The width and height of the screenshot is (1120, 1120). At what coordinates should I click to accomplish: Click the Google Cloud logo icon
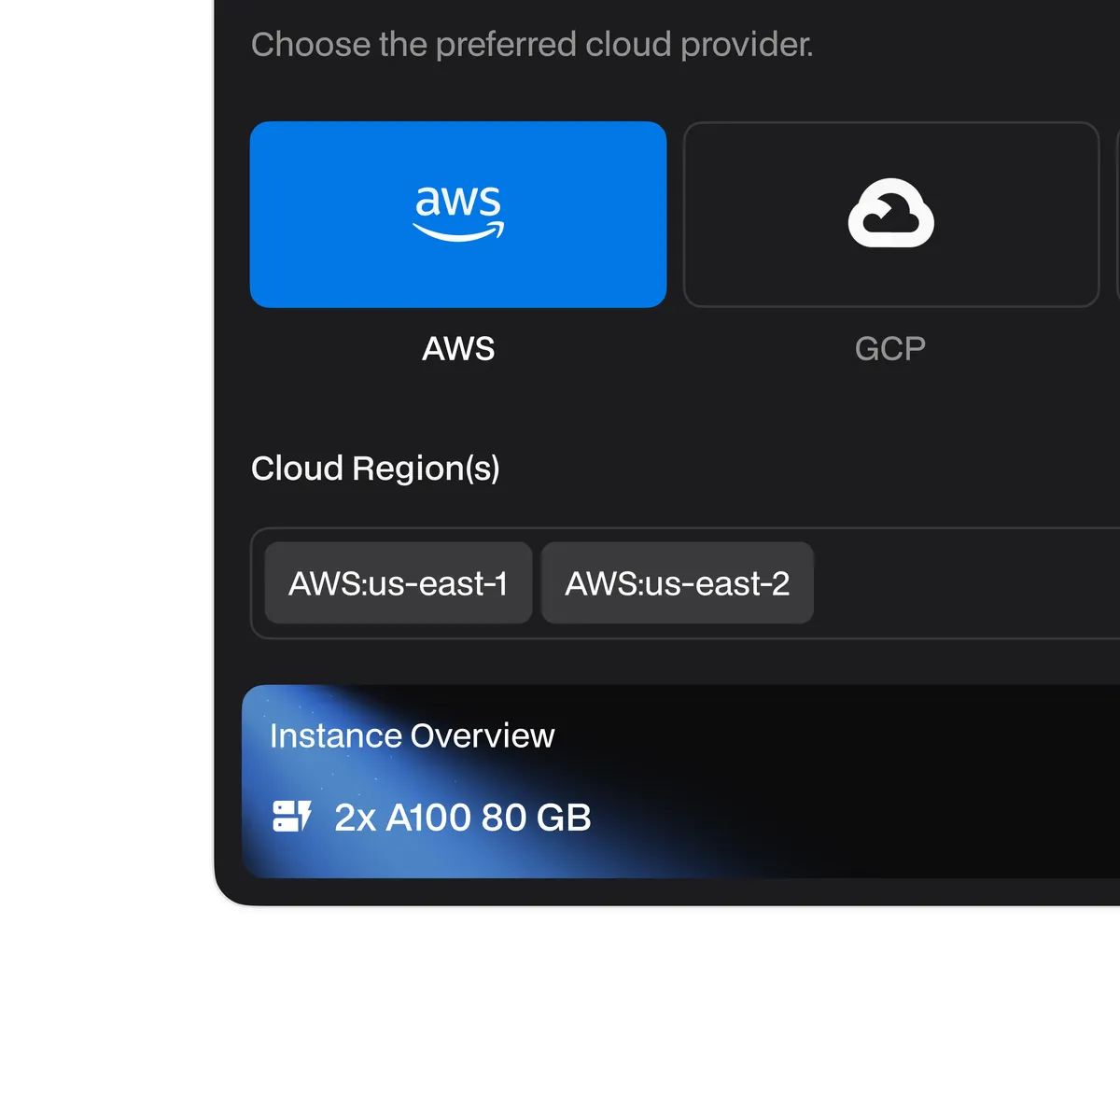pos(891,213)
